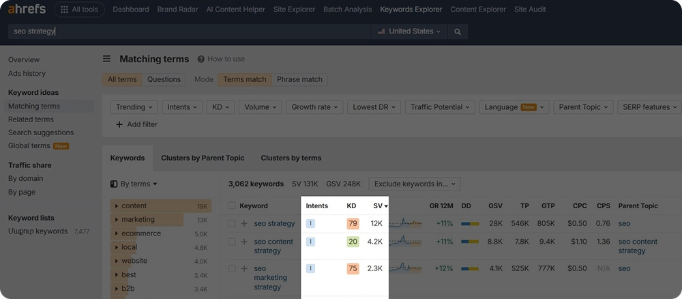
Task: Click the How to use help link
Action: tap(221, 59)
